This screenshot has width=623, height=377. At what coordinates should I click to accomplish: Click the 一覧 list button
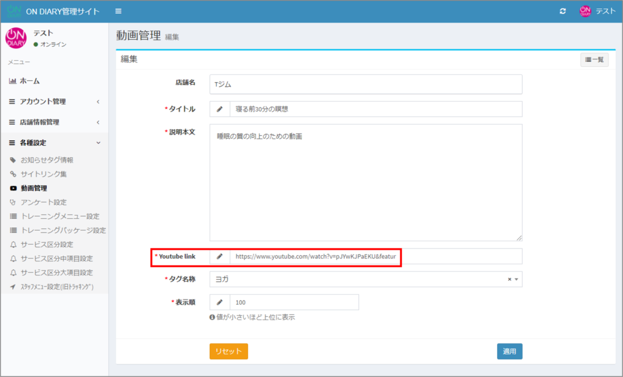tap(594, 60)
